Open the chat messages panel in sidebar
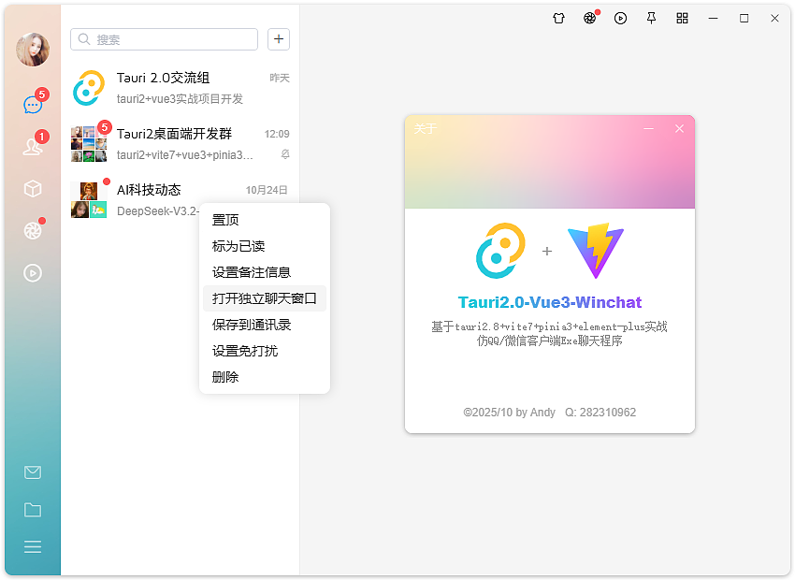 coord(33,104)
